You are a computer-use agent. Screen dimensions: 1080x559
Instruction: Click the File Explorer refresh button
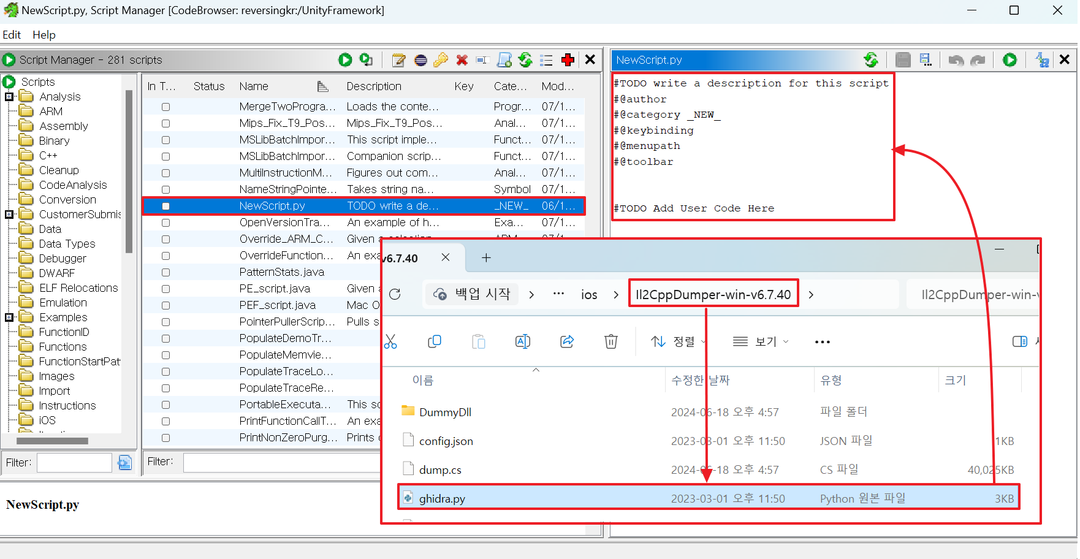(x=395, y=294)
